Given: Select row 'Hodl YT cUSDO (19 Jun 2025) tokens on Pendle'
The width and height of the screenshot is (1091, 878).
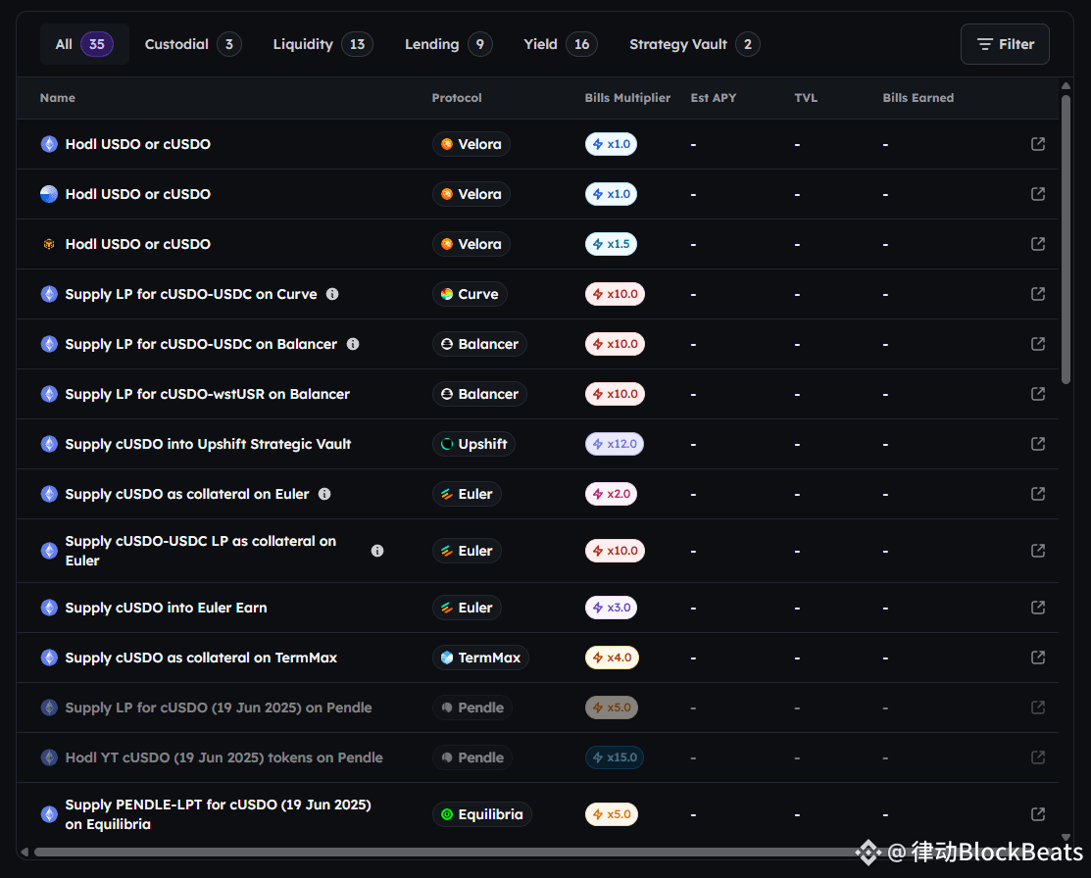Looking at the screenshot, I should [x=537, y=756].
